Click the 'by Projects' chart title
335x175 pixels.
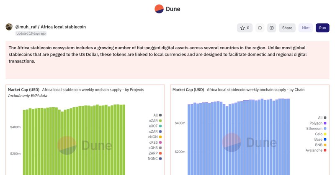coord(93,90)
